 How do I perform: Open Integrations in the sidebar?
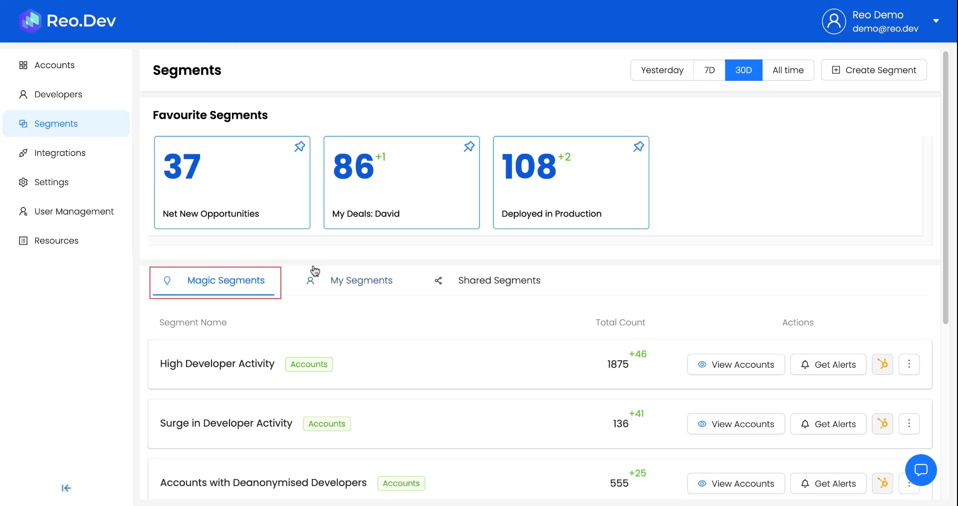[60, 153]
